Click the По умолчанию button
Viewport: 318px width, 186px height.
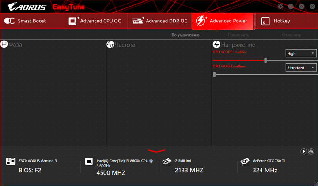click(x=185, y=35)
